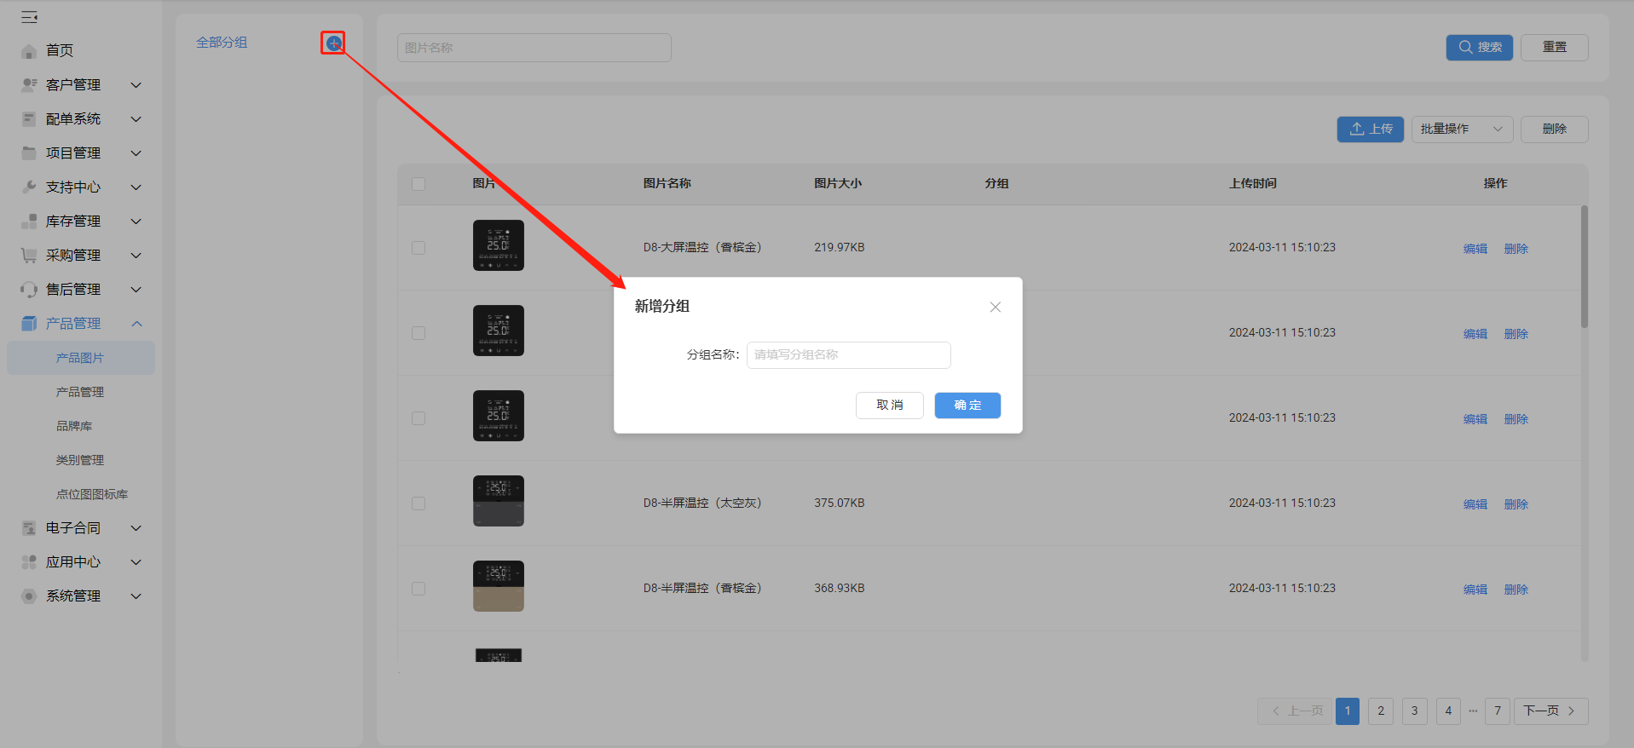Select 全部分组 in the group panel
This screenshot has width=1634, height=748.
coord(222,43)
